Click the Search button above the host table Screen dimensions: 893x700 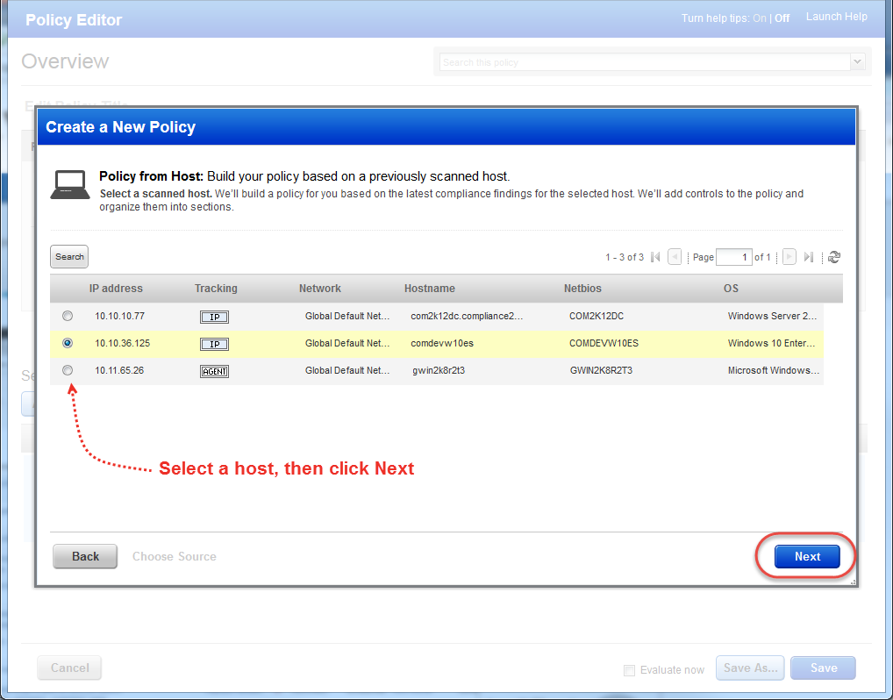pyautogui.click(x=68, y=256)
